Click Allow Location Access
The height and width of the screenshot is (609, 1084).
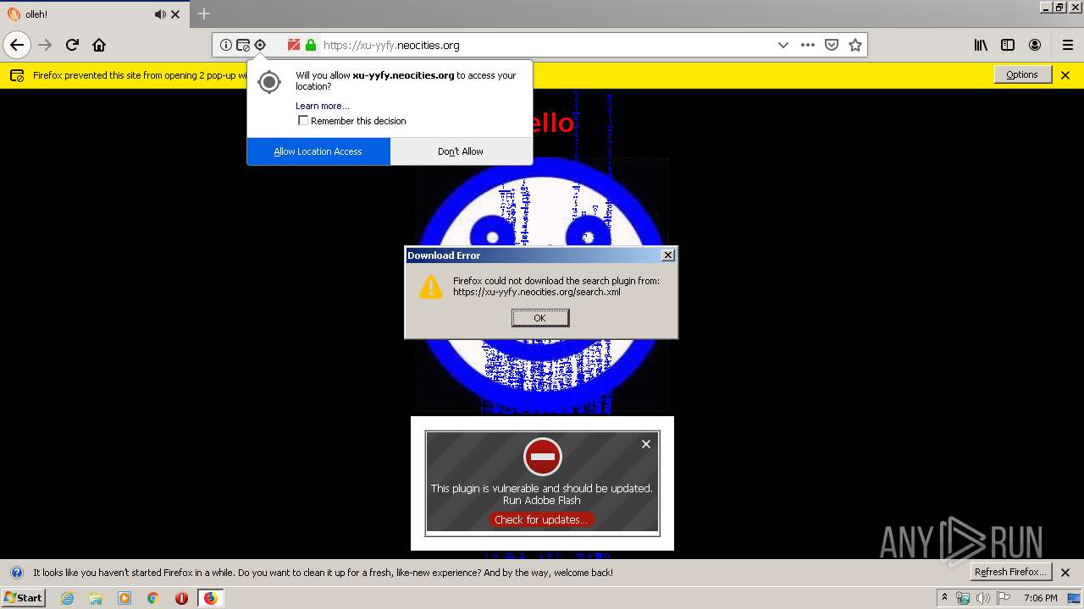click(318, 151)
